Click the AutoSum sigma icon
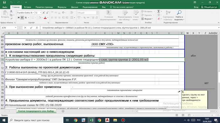Screen dimensions: 220x123 (x=159, y=11)
